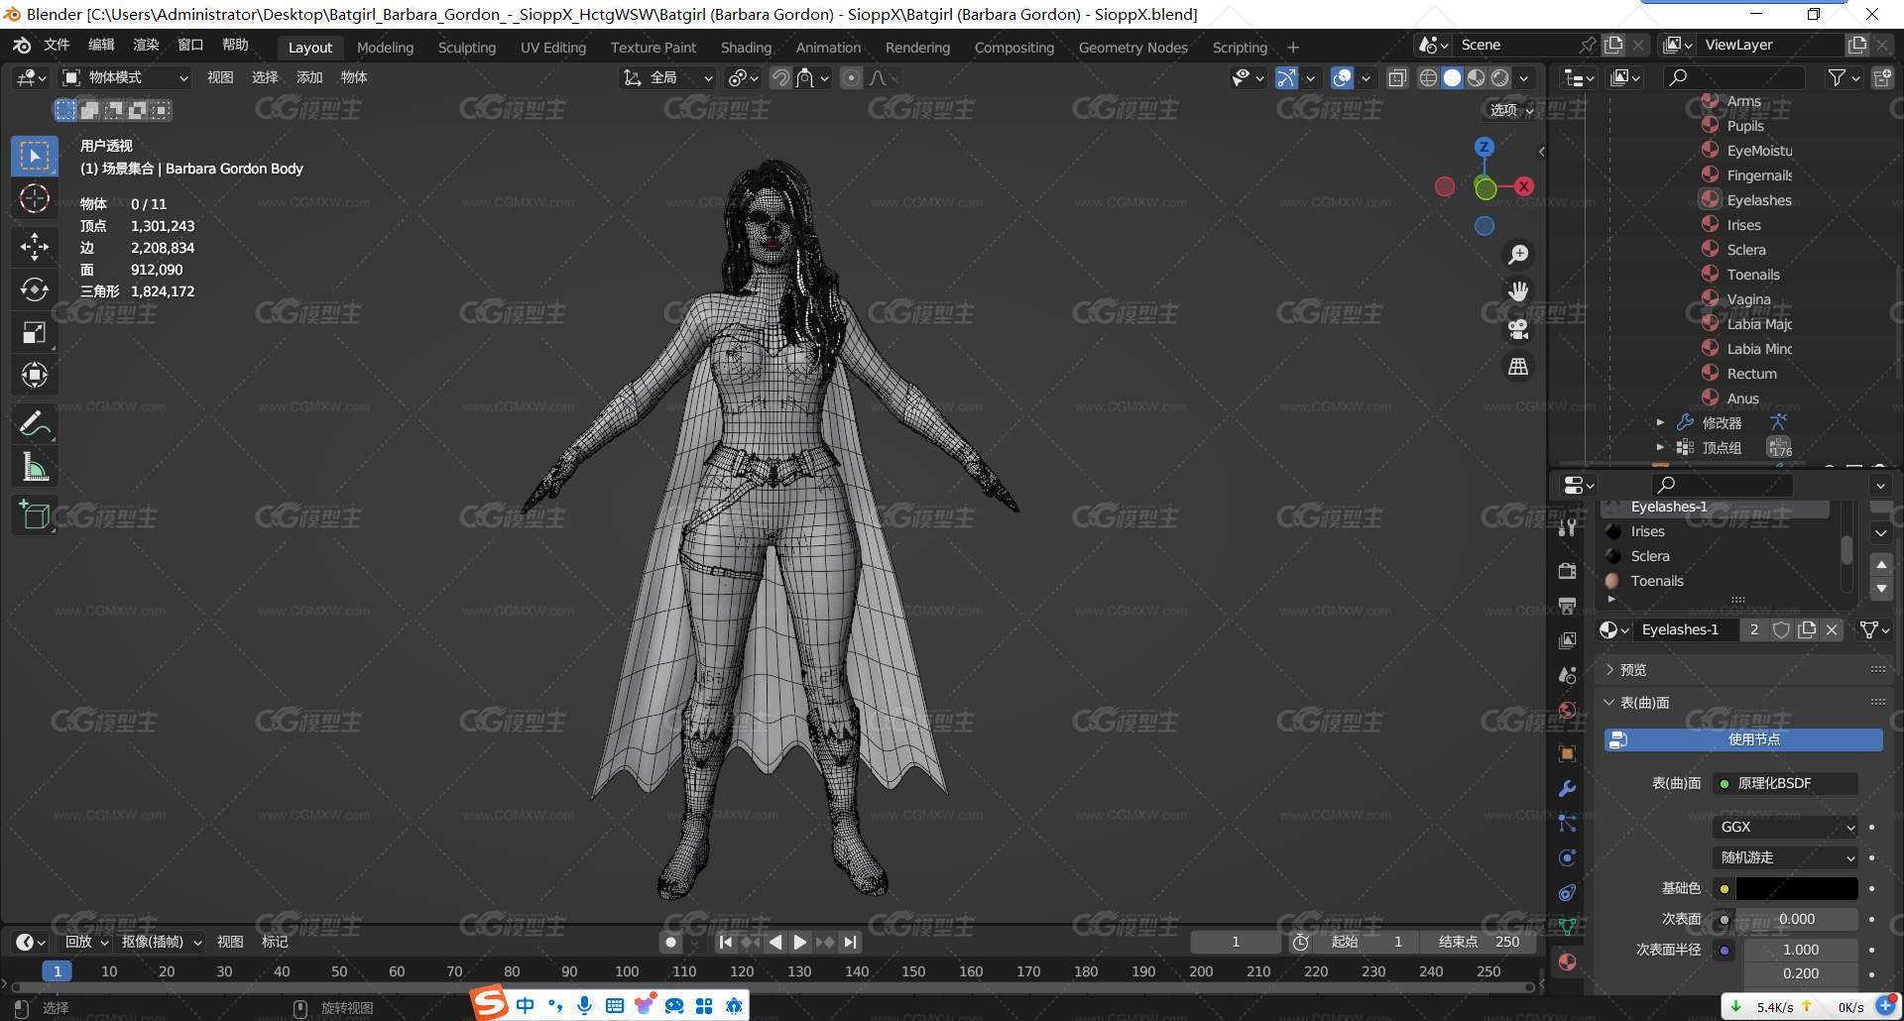Unlink the Eyelashes-1 material with X
The width and height of the screenshot is (1904, 1021).
click(x=1832, y=629)
